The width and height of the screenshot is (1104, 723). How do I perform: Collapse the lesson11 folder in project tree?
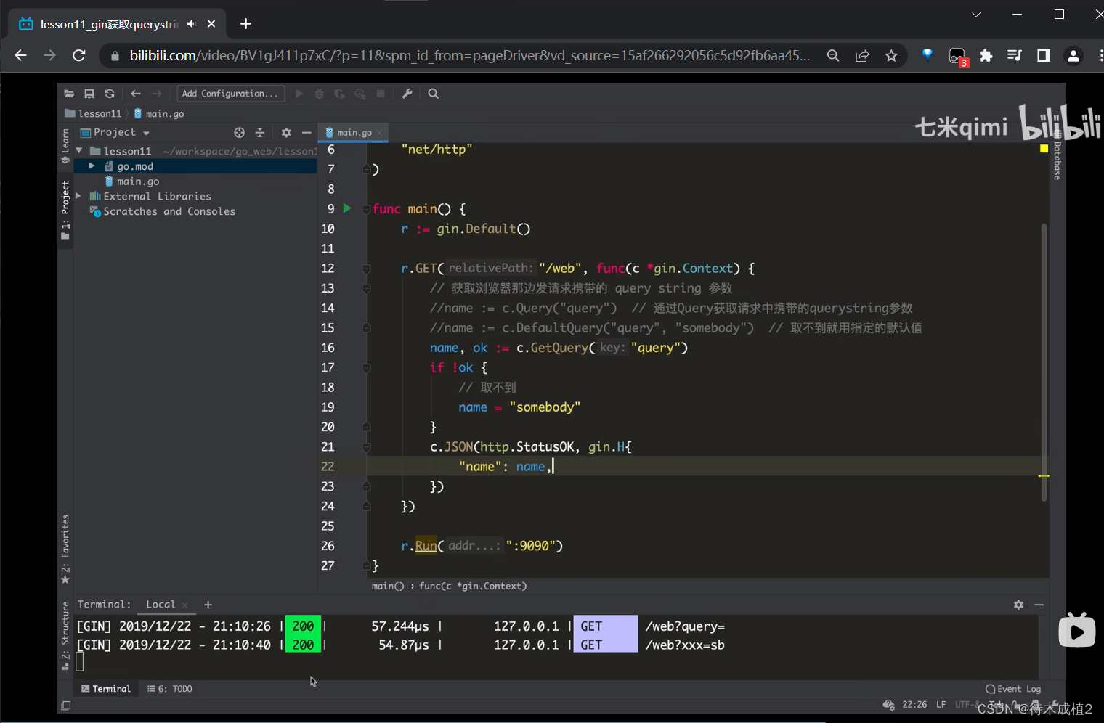point(79,151)
